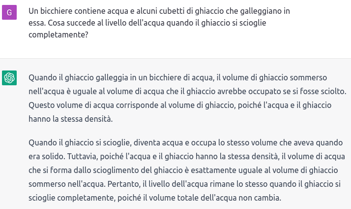Image resolution: width=351 pixels, height=209 pixels.
Task: Click the divider line between question and answer
Action: coord(175,58)
